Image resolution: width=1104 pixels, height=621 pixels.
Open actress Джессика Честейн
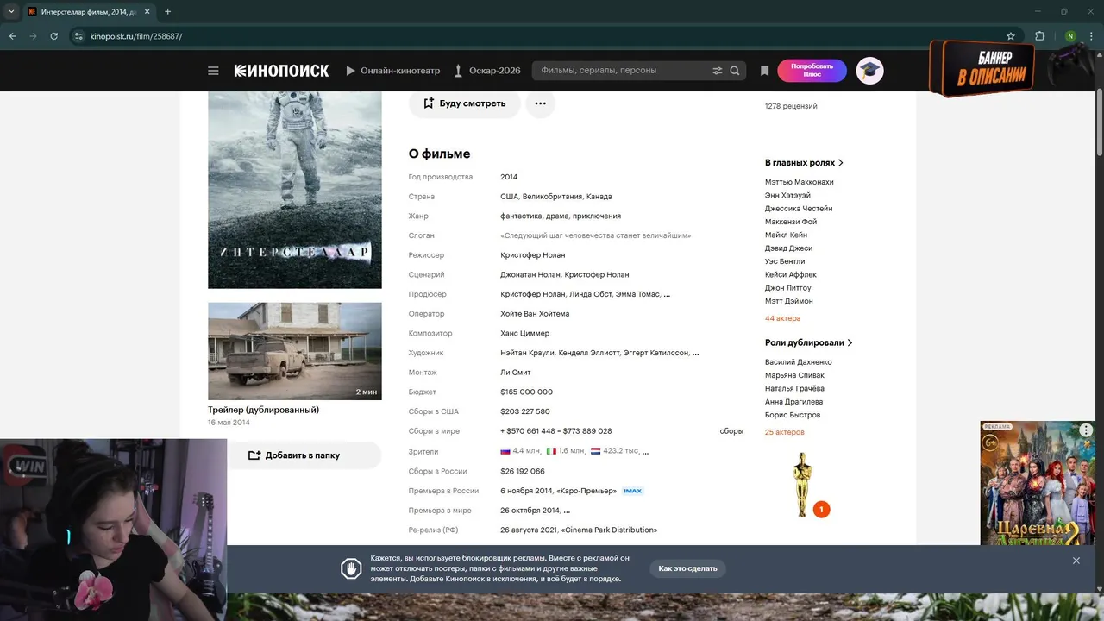coord(799,209)
